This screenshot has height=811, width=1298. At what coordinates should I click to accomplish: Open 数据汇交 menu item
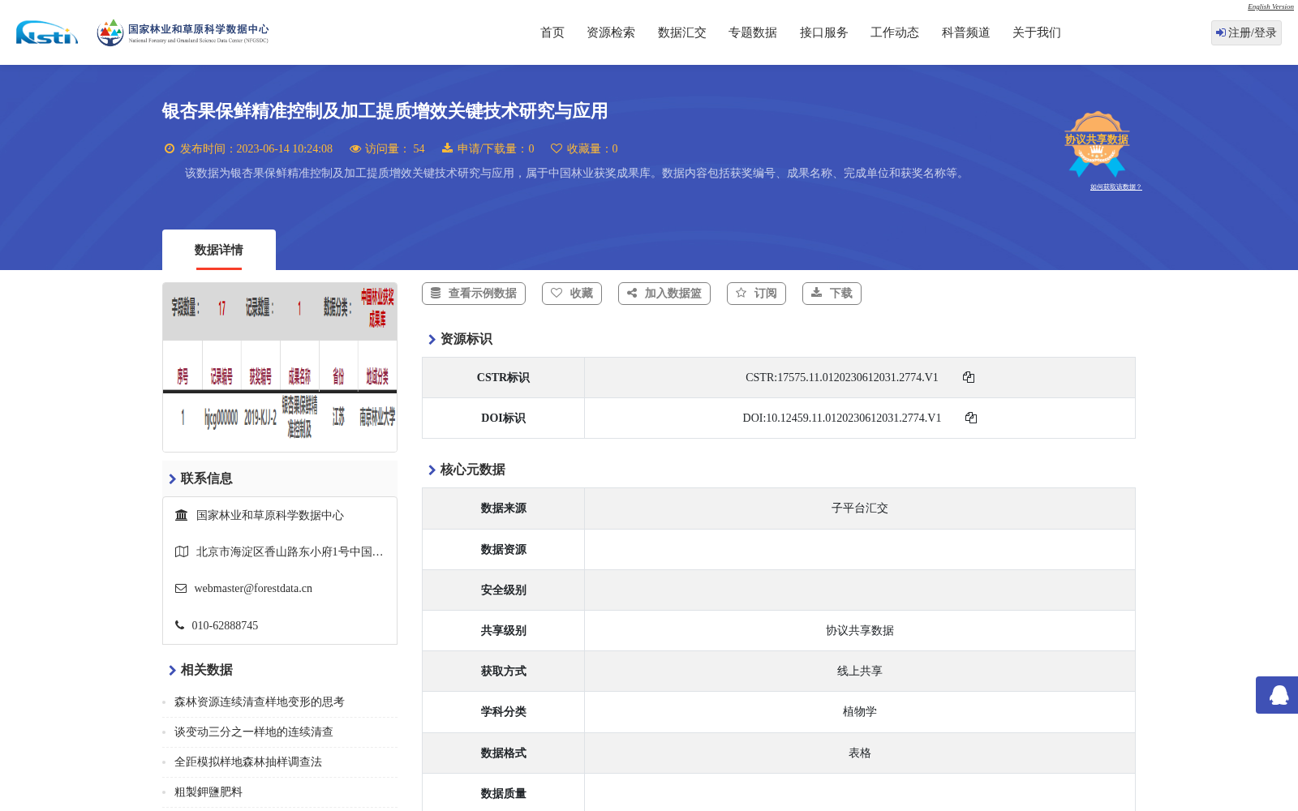pos(682,32)
